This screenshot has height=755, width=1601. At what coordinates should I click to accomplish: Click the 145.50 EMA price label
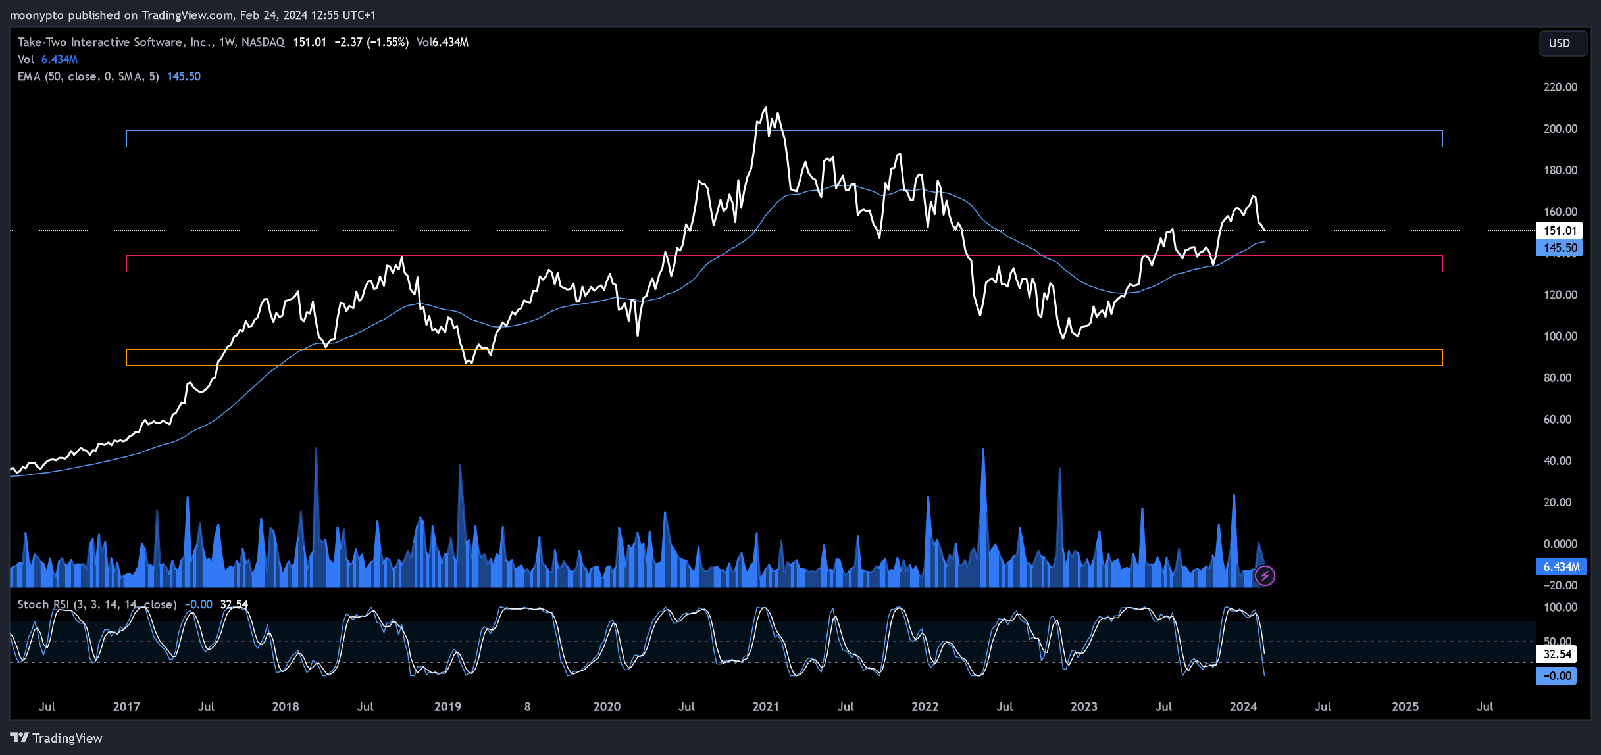1559,248
